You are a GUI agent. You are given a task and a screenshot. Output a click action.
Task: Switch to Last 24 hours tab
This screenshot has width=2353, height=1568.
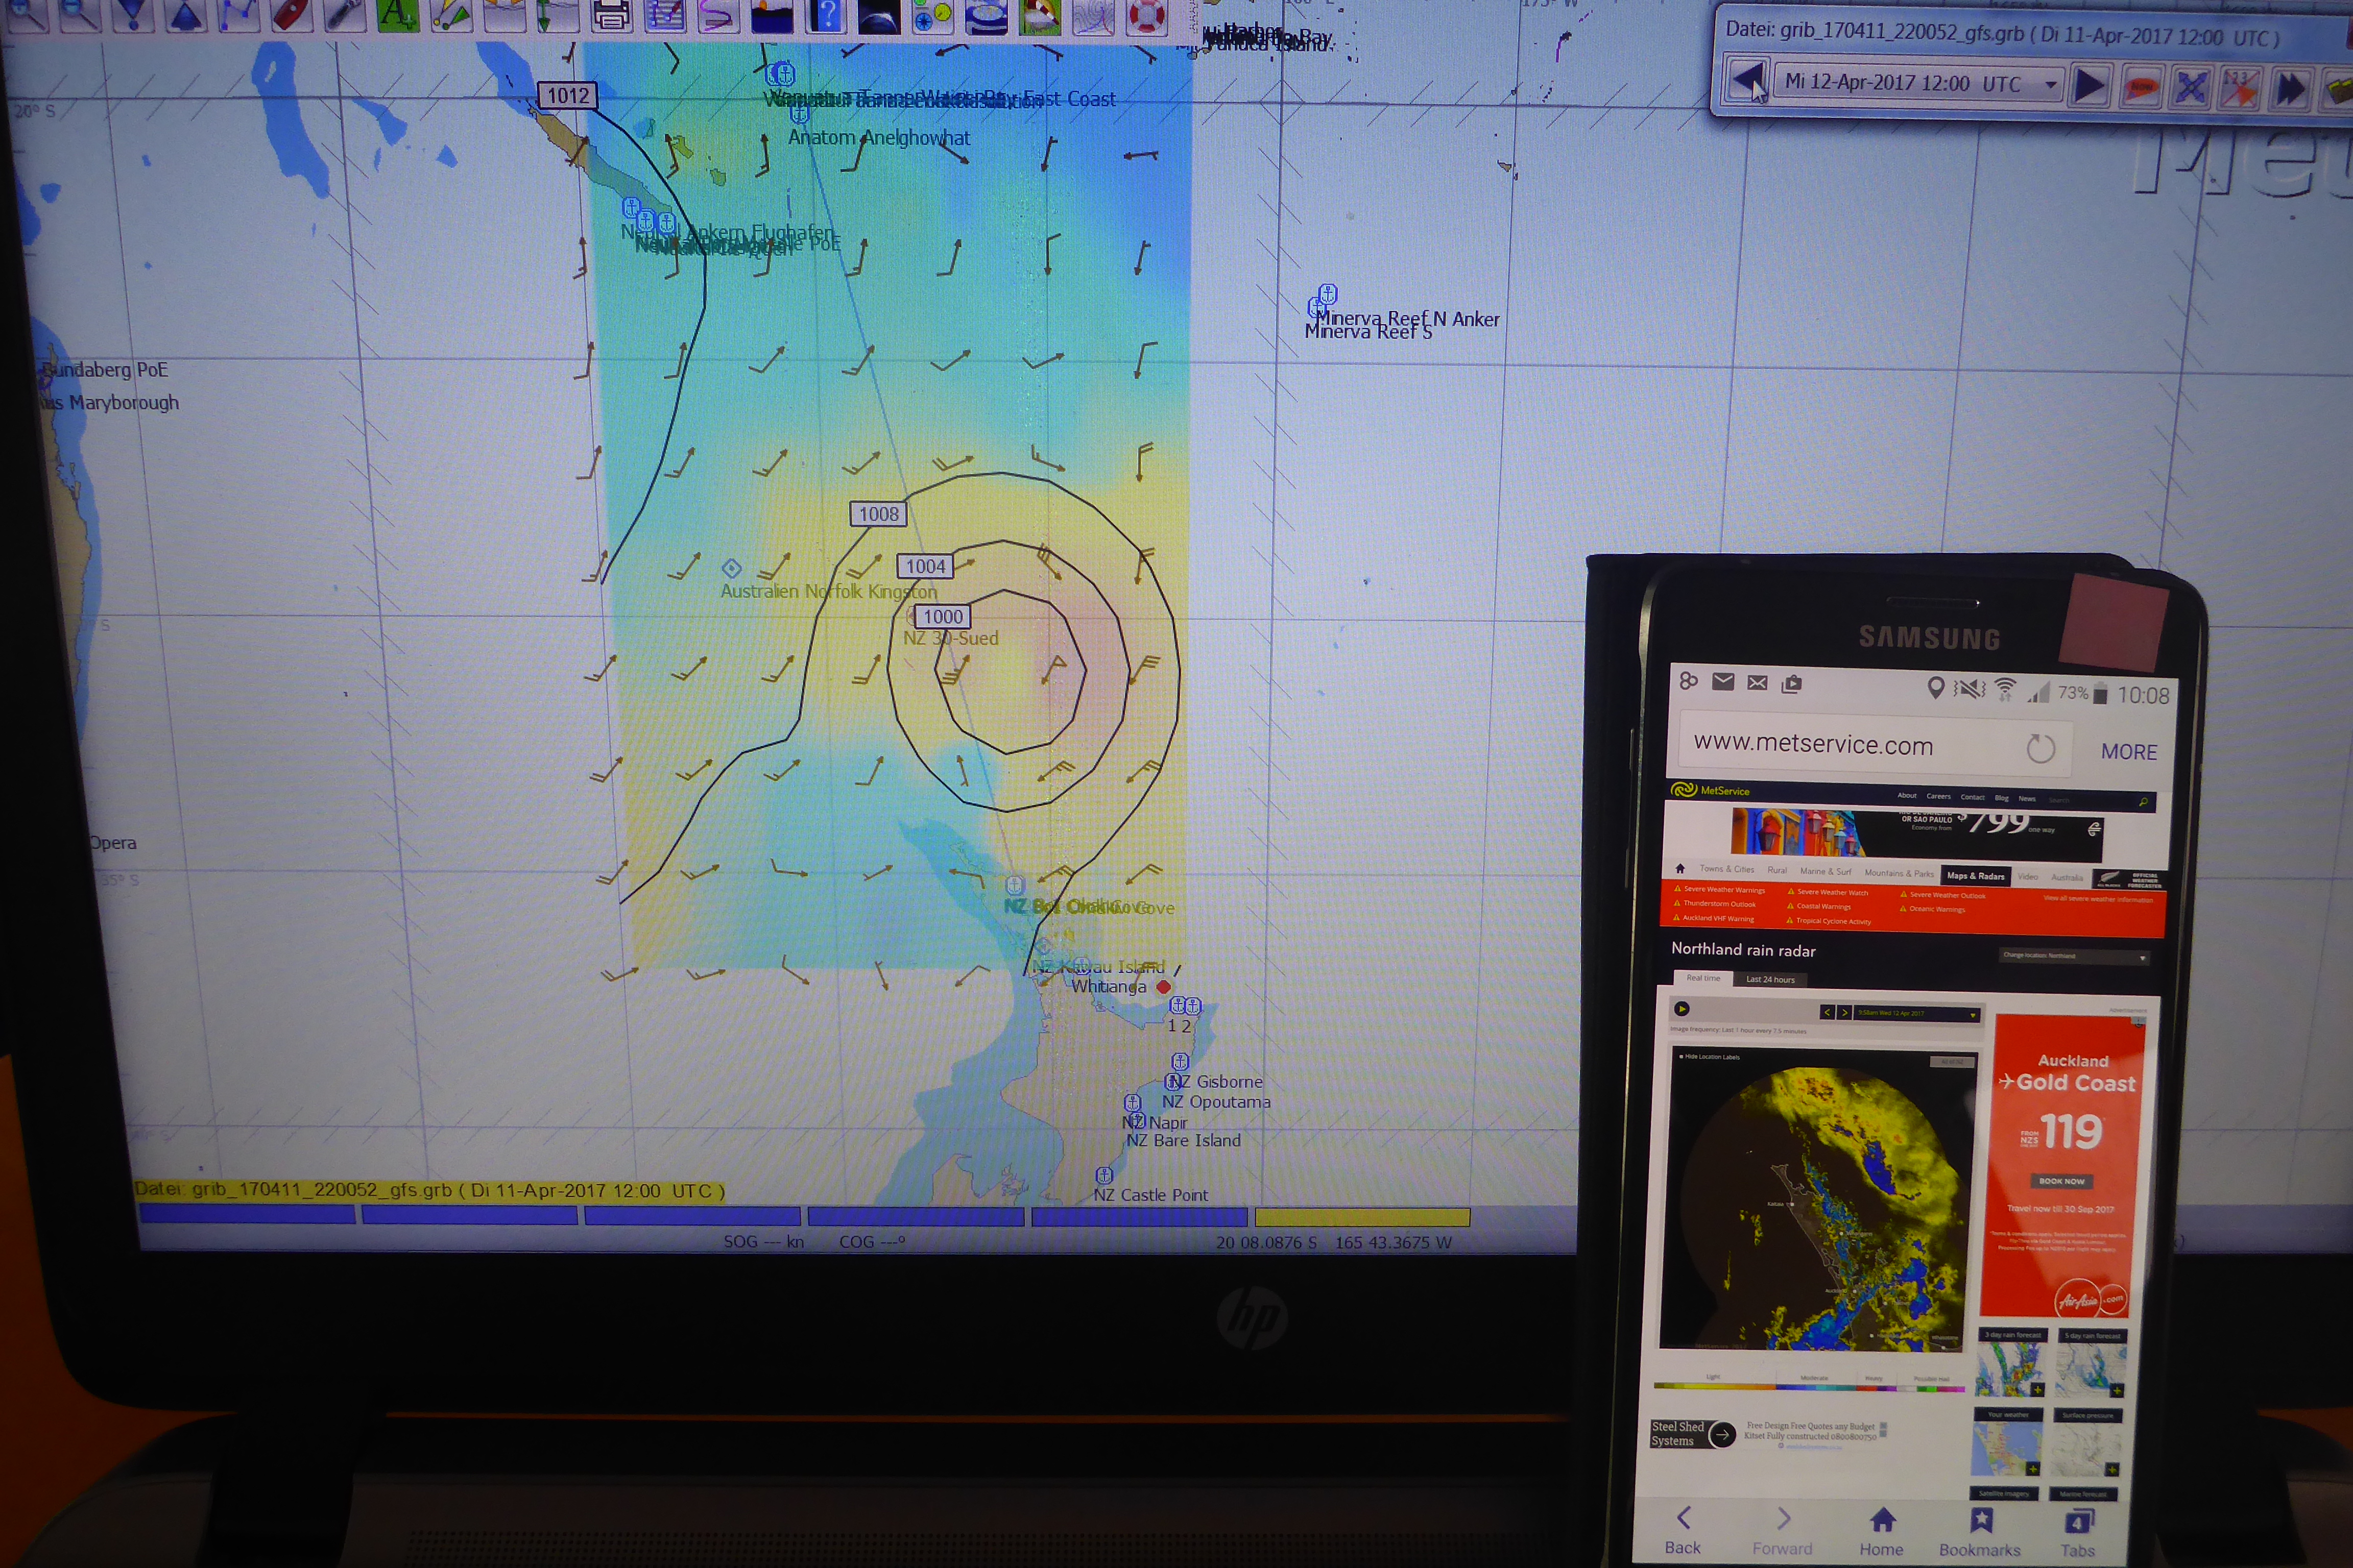pyautogui.click(x=1770, y=980)
